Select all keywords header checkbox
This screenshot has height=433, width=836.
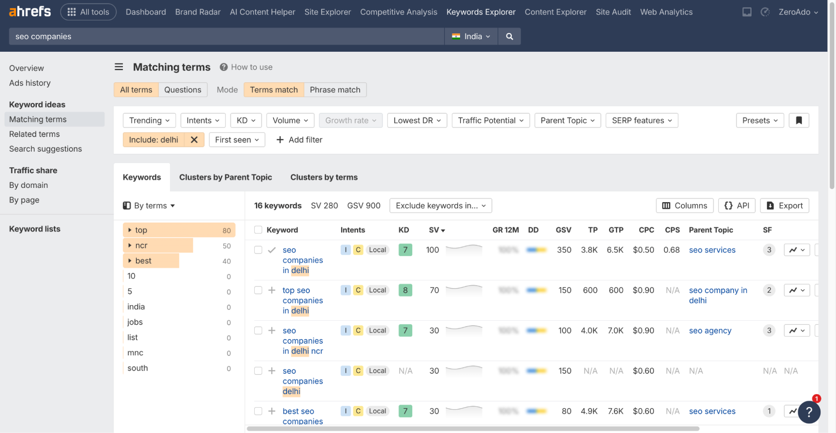point(258,230)
